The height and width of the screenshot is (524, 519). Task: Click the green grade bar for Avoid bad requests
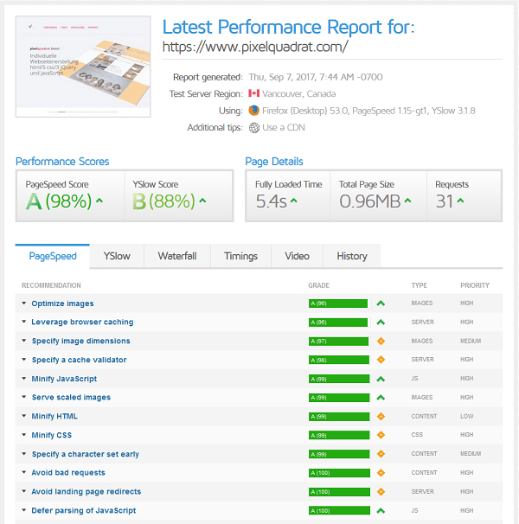point(337,473)
